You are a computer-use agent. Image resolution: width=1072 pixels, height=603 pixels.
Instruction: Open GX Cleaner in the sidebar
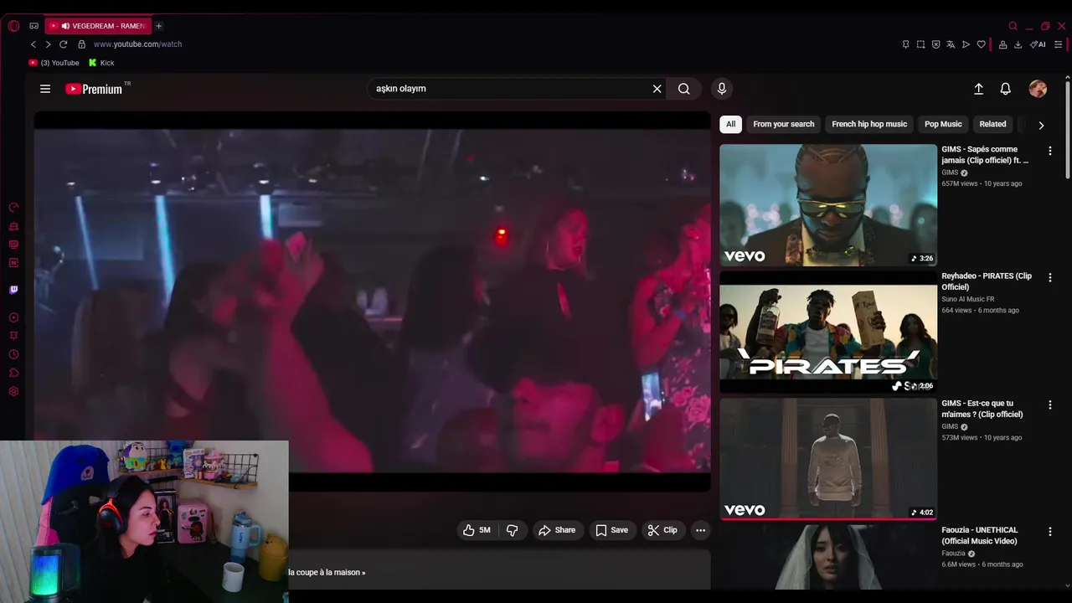pyautogui.click(x=13, y=226)
